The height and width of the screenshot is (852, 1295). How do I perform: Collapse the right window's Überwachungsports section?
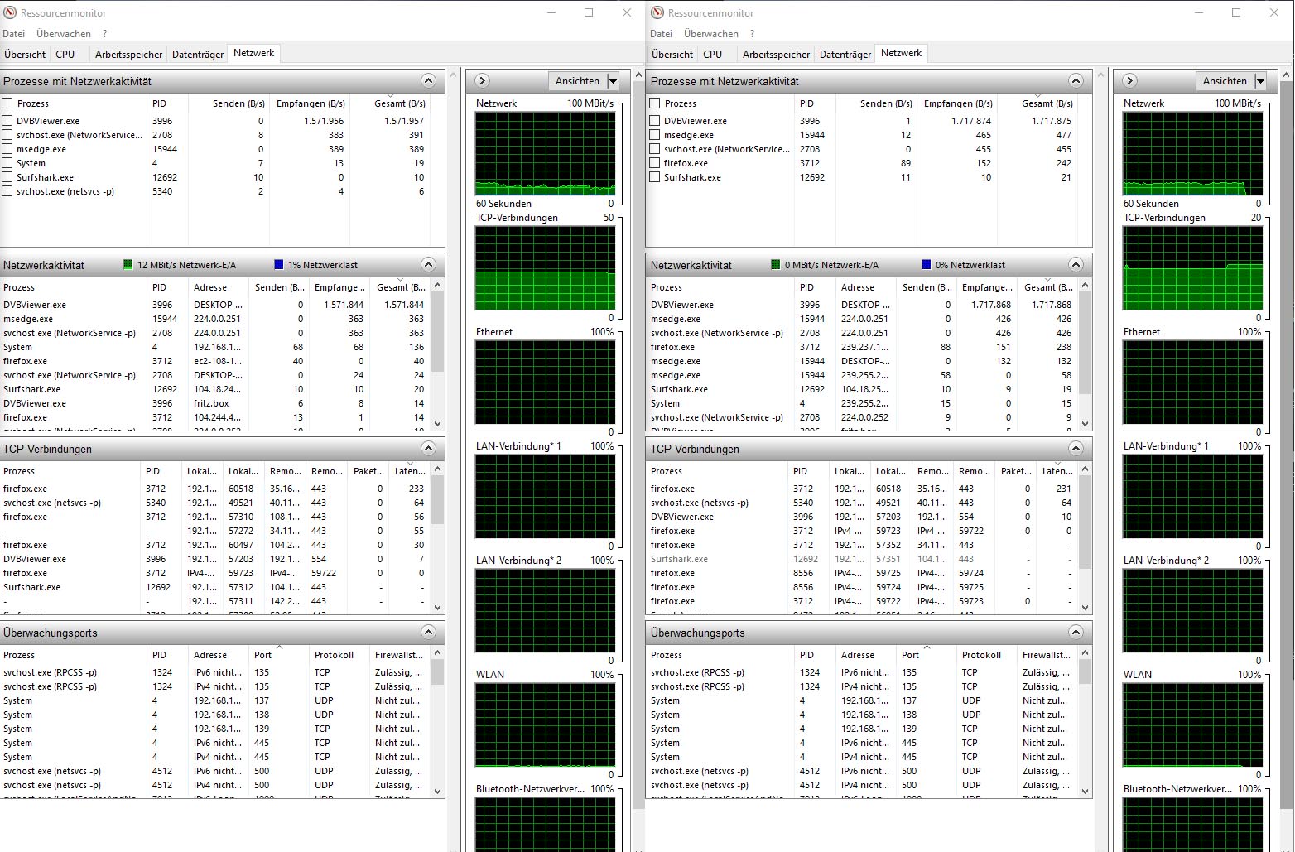1076,633
